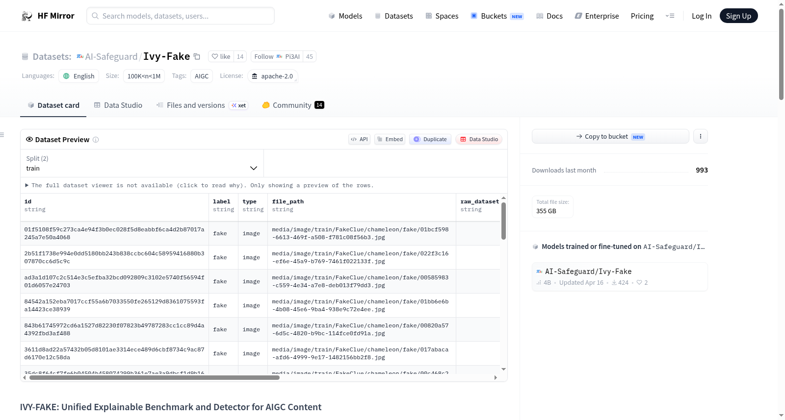Toggle the left sidebar menu icon

pos(2,135)
